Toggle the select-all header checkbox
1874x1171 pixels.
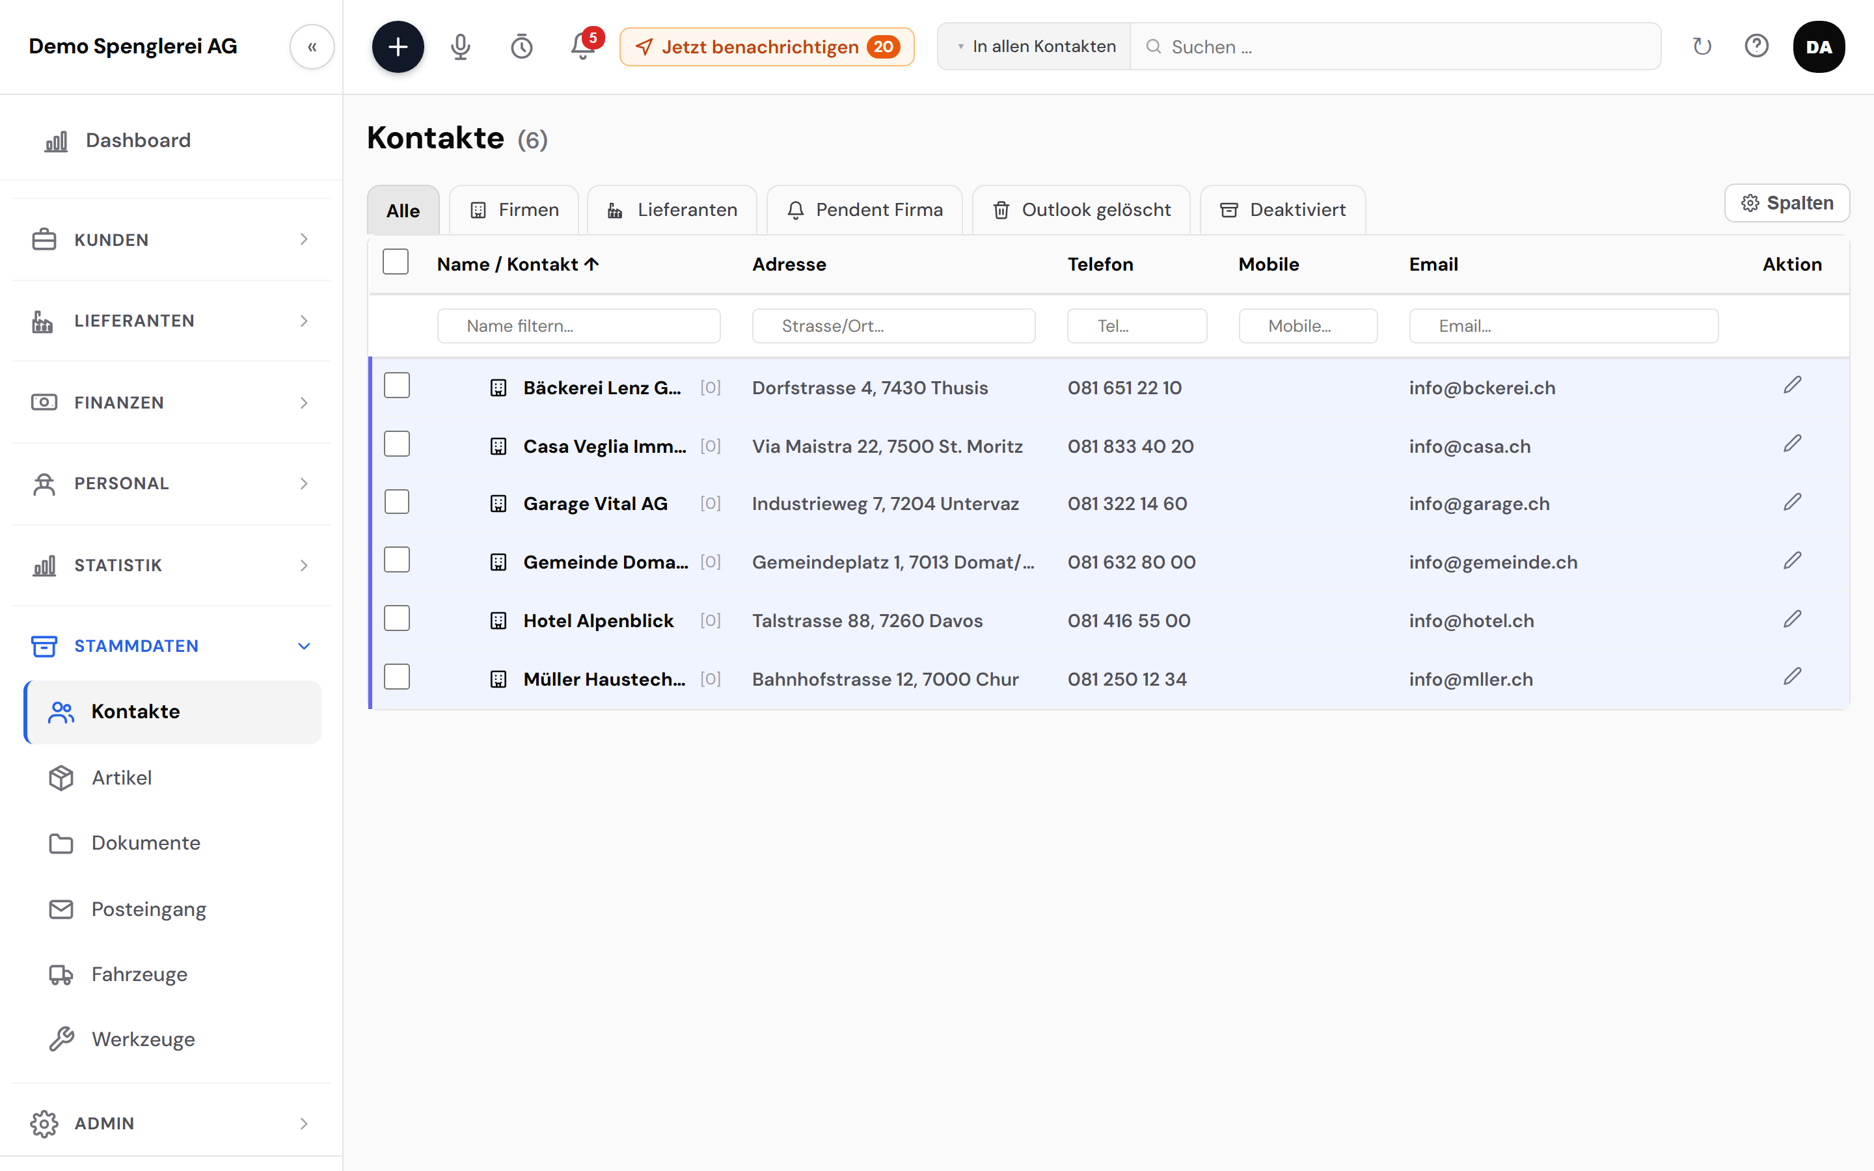[x=396, y=262]
